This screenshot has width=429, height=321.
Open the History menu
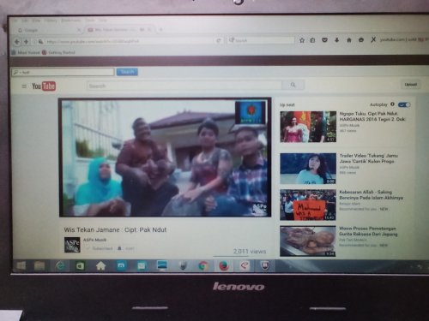(x=51, y=21)
